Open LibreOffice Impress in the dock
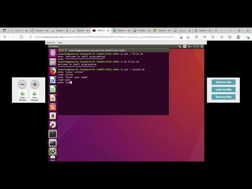Image resolution: width=252 pixels, height=189 pixels. [x=53, y=98]
